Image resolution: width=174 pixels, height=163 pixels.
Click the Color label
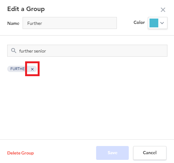tap(139, 22)
